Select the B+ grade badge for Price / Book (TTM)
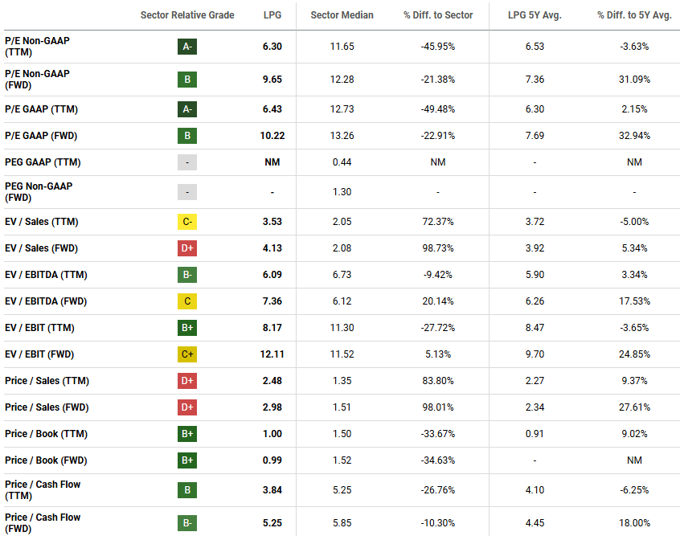The width and height of the screenshot is (680, 536). click(x=187, y=434)
